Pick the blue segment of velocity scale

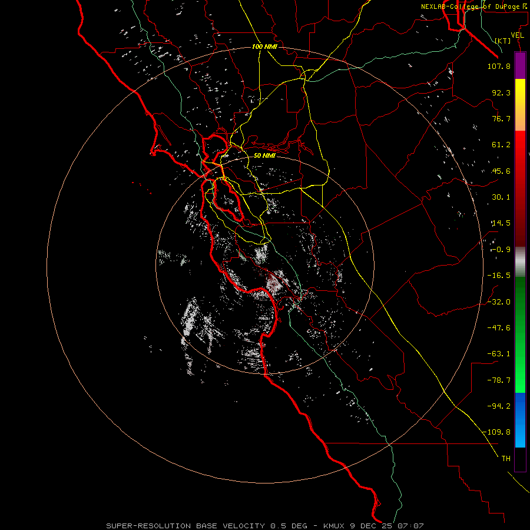click(x=520, y=420)
